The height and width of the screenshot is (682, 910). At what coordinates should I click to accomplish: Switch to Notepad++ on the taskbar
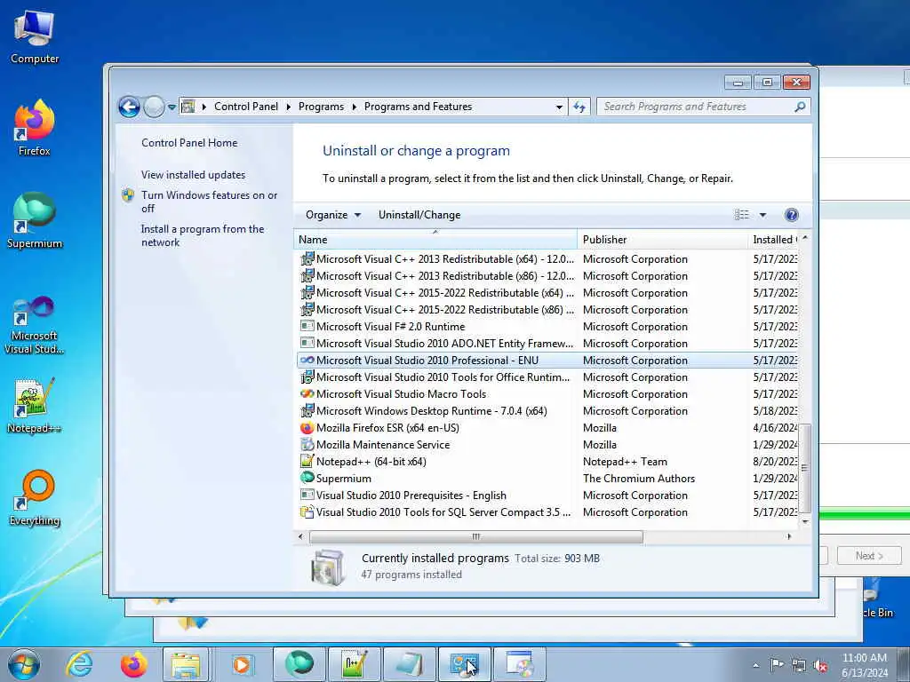354,664
